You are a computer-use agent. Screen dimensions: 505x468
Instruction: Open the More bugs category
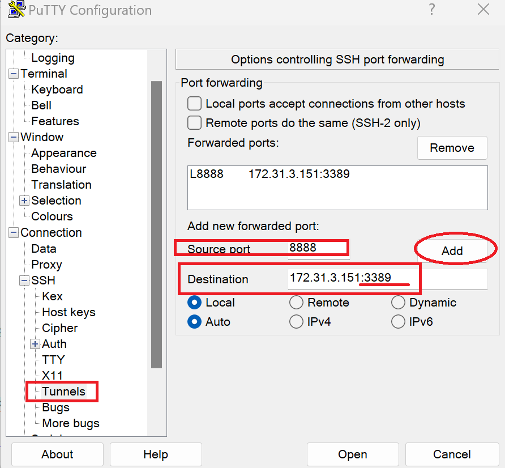click(x=71, y=423)
